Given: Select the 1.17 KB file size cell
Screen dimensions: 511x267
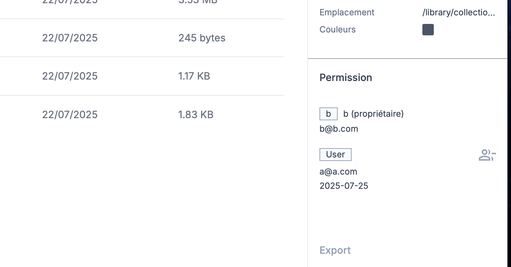Looking at the screenshot, I should (x=194, y=76).
